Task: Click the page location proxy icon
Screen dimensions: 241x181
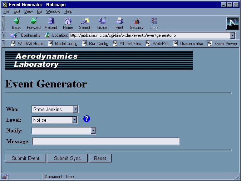Action: pos(47,35)
